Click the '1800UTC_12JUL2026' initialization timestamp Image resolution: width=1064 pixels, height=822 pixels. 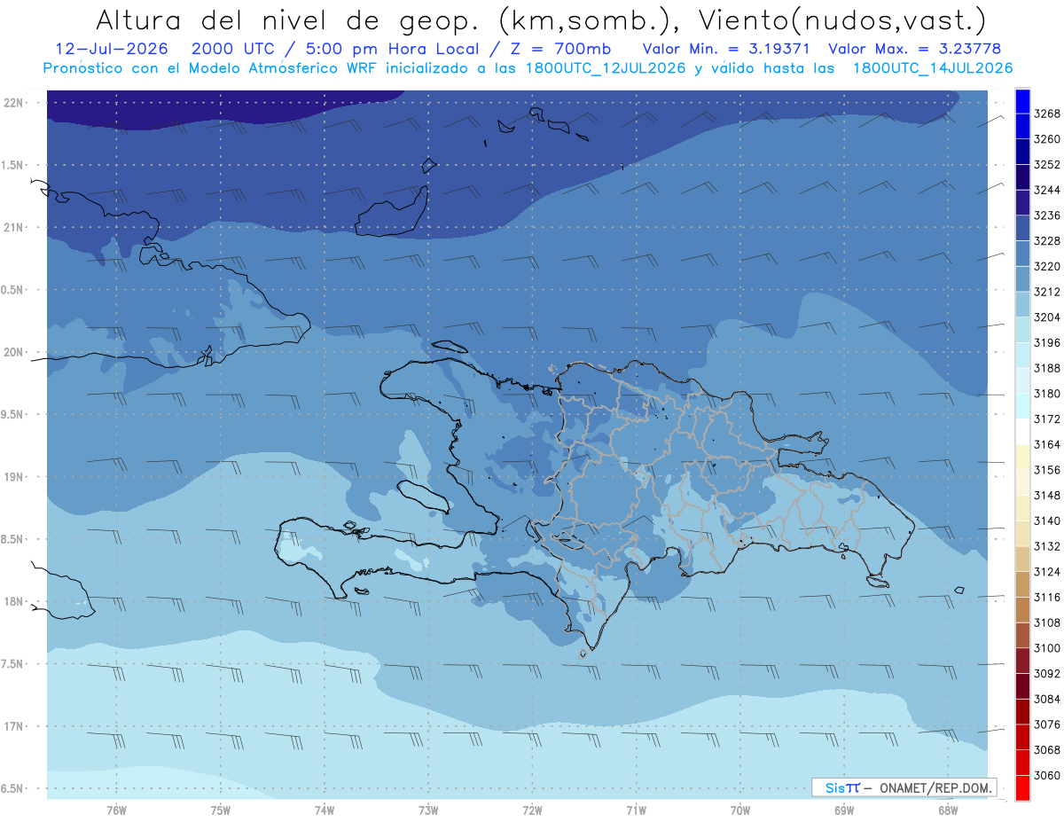(606, 68)
